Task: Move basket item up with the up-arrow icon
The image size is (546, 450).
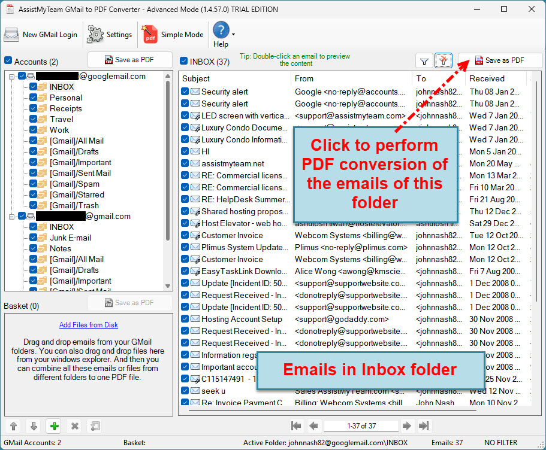Action: click(x=13, y=425)
